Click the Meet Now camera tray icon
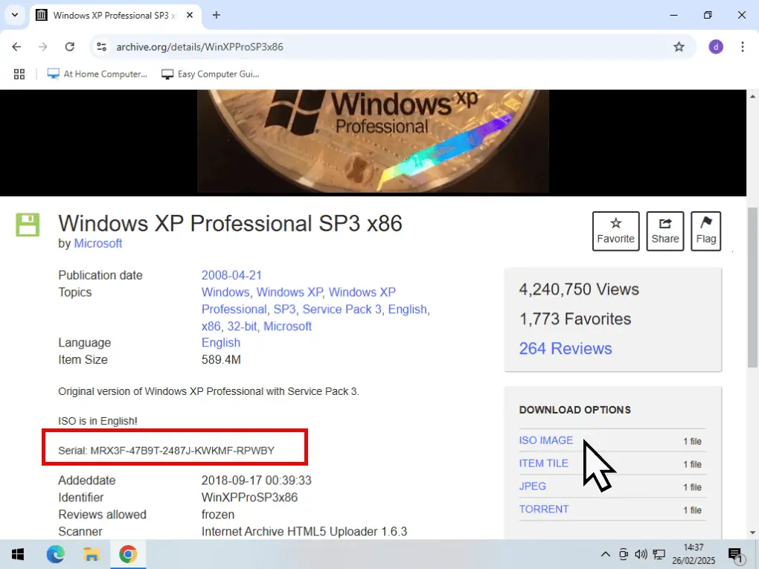Image resolution: width=759 pixels, height=569 pixels. (624, 554)
